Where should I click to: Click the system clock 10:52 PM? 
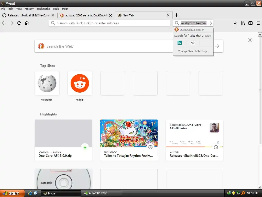coord(253,193)
